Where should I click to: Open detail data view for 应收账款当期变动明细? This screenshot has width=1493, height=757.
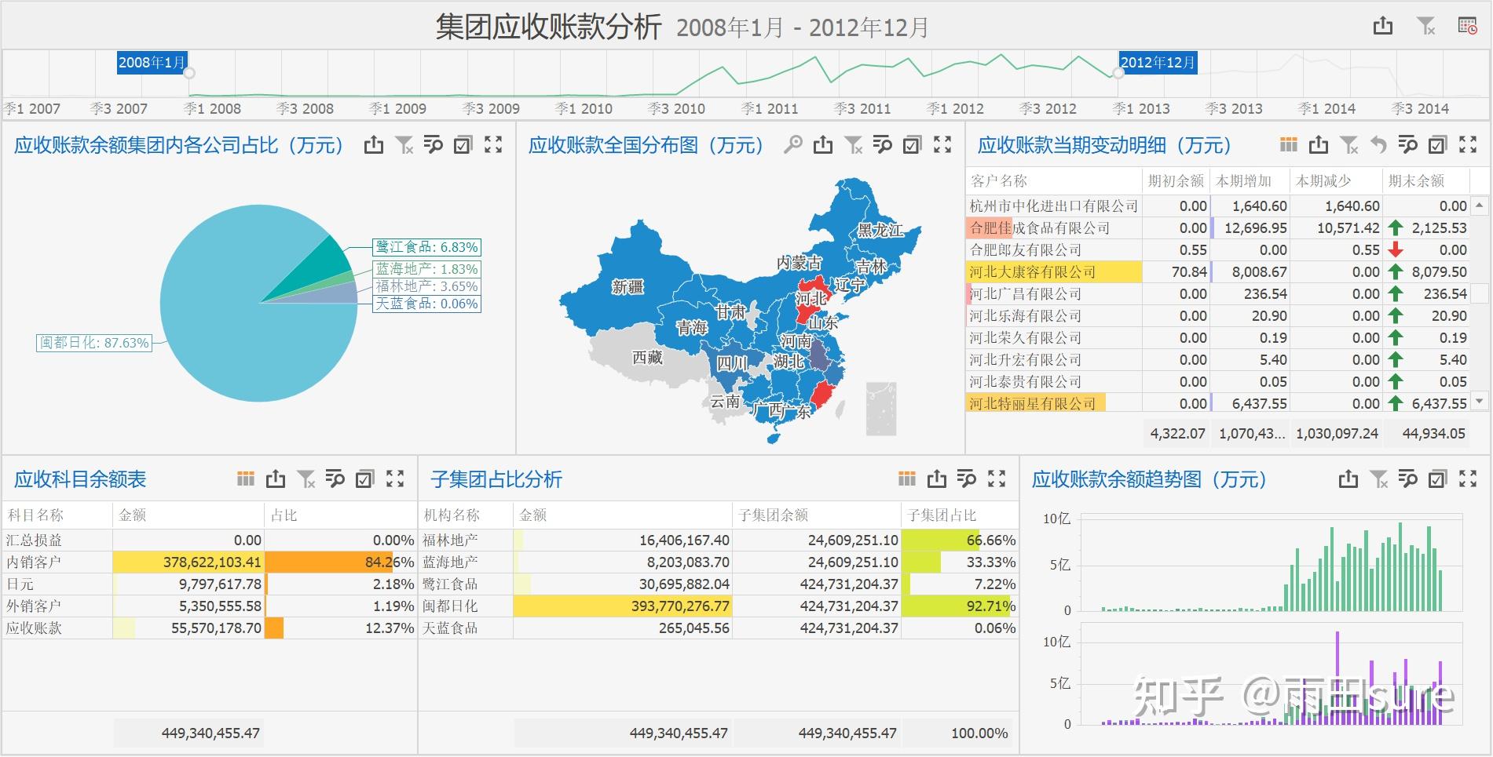pyautogui.click(x=1408, y=144)
